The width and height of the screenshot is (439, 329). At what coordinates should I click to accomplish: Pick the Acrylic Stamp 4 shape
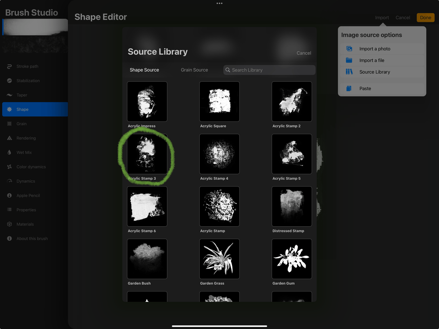[219, 154]
